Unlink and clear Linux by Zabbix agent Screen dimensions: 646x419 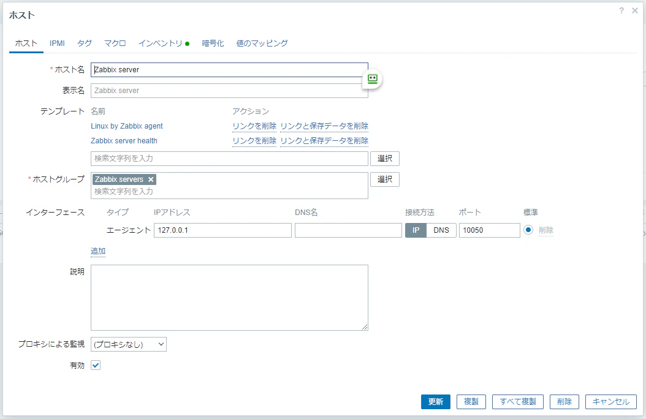tap(324, 126)
